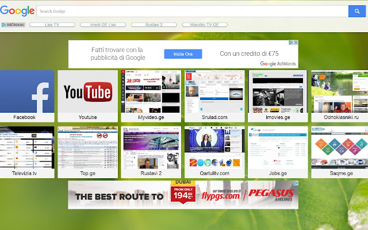Open the Televizia.tv thumbnail
368x230 pixels.
pyautogui.click(x=27, y=152)
